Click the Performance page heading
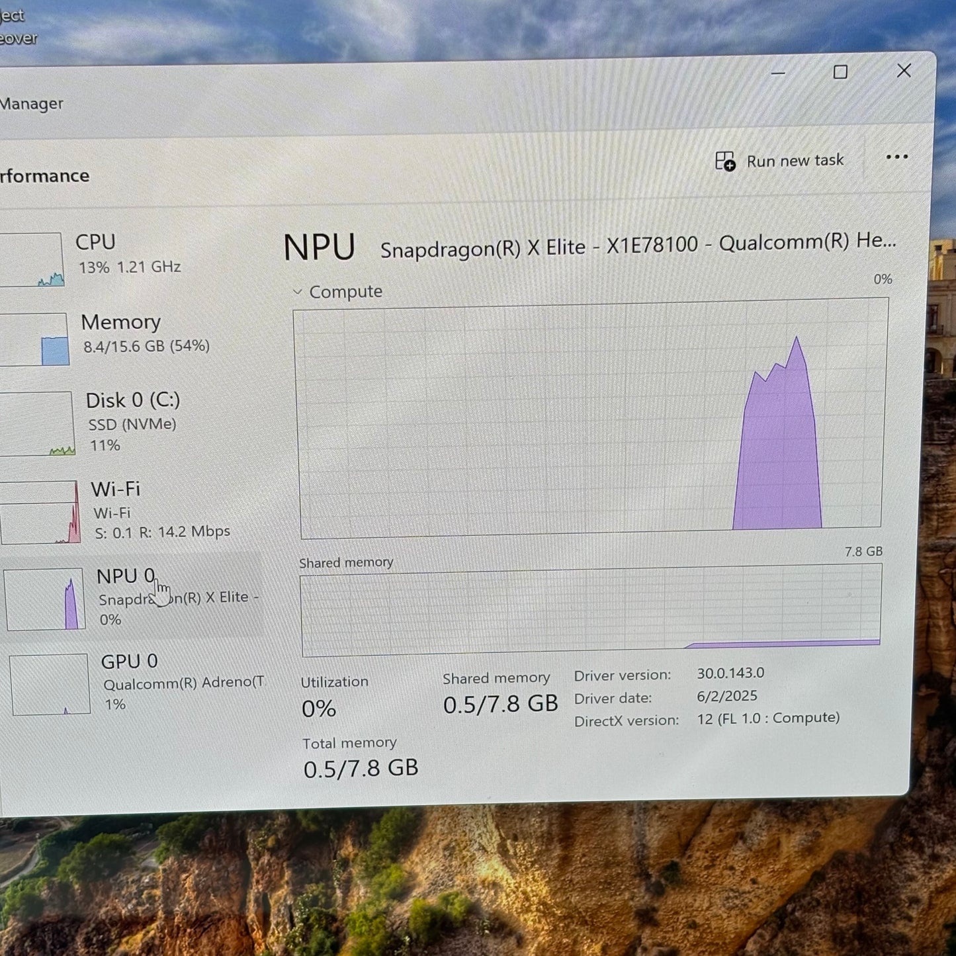The height and width of the screenshot is (956, 956). pyautogui.click(x=44, y=176)
